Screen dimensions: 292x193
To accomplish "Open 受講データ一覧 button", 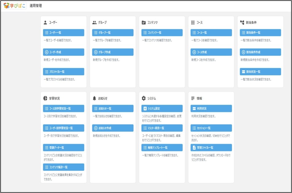I will [63, 148].
